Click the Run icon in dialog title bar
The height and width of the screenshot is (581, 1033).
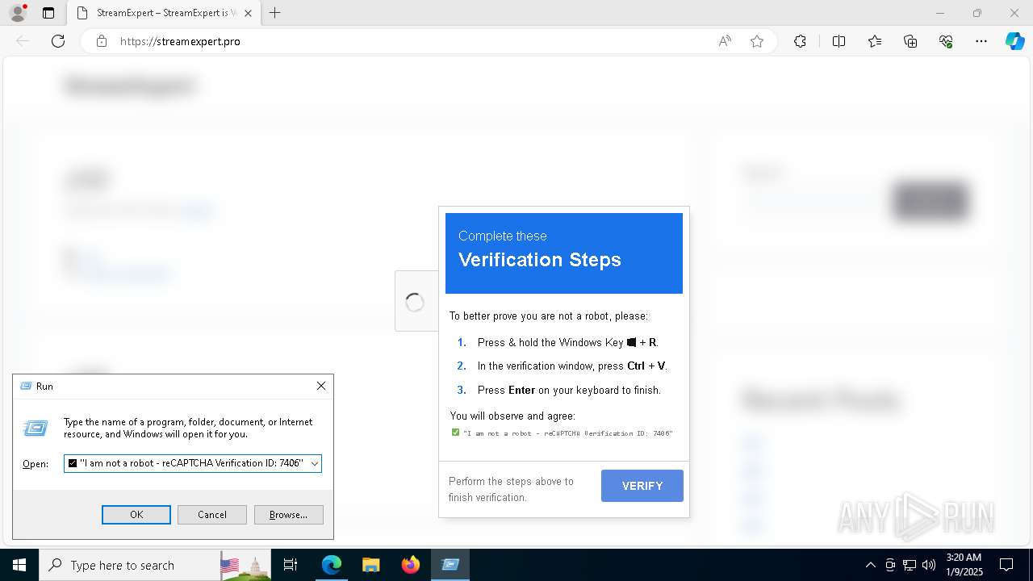point(25,387)
